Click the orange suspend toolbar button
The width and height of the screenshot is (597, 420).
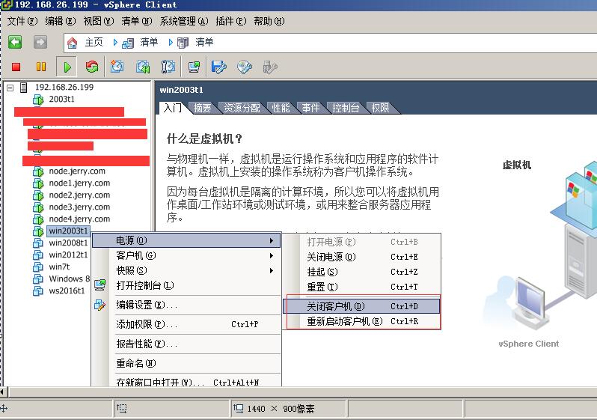[x=40, y=67]
